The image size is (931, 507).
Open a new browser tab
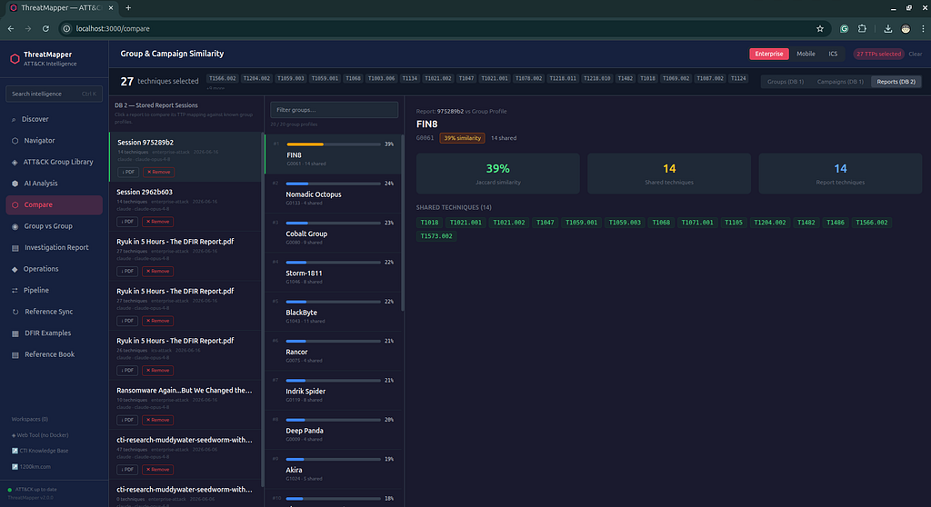(x=128, y=7)
